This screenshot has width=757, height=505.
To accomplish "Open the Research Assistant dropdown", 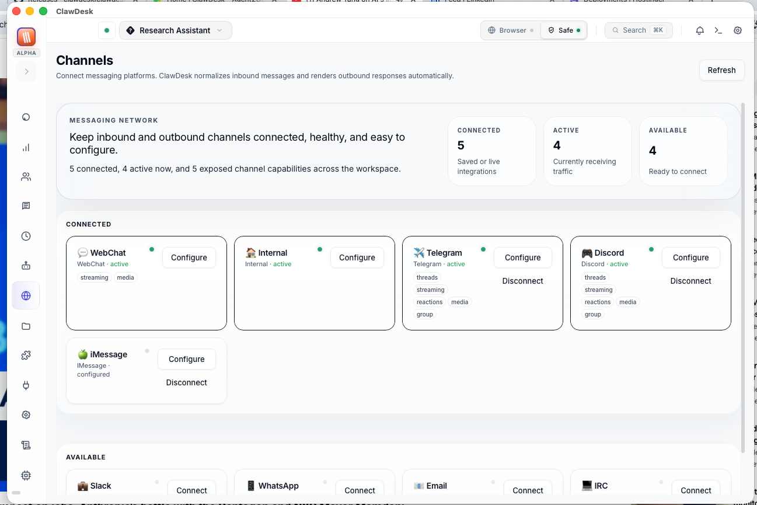I will pos(175,30).
